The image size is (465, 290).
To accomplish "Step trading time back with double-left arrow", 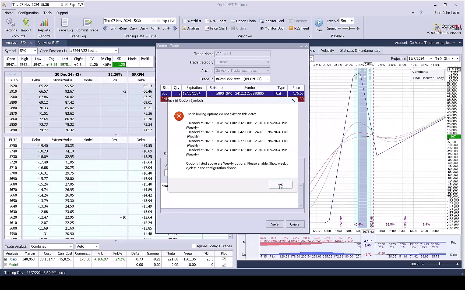I will (105, 28).
